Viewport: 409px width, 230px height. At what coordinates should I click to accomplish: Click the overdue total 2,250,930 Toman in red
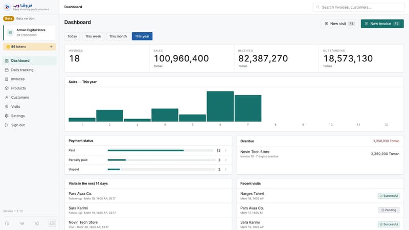(387, 141)
